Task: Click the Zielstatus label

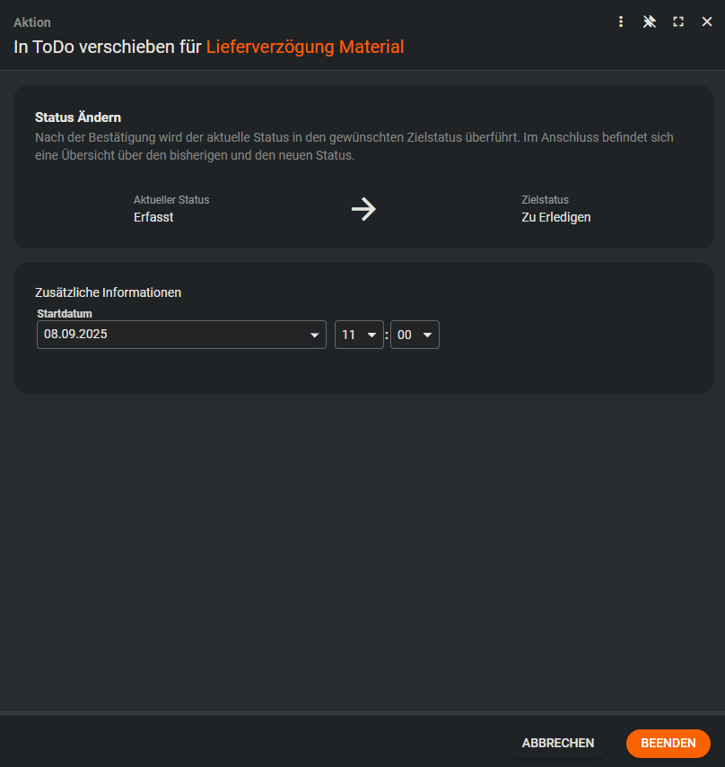Action: click(545, 200)
